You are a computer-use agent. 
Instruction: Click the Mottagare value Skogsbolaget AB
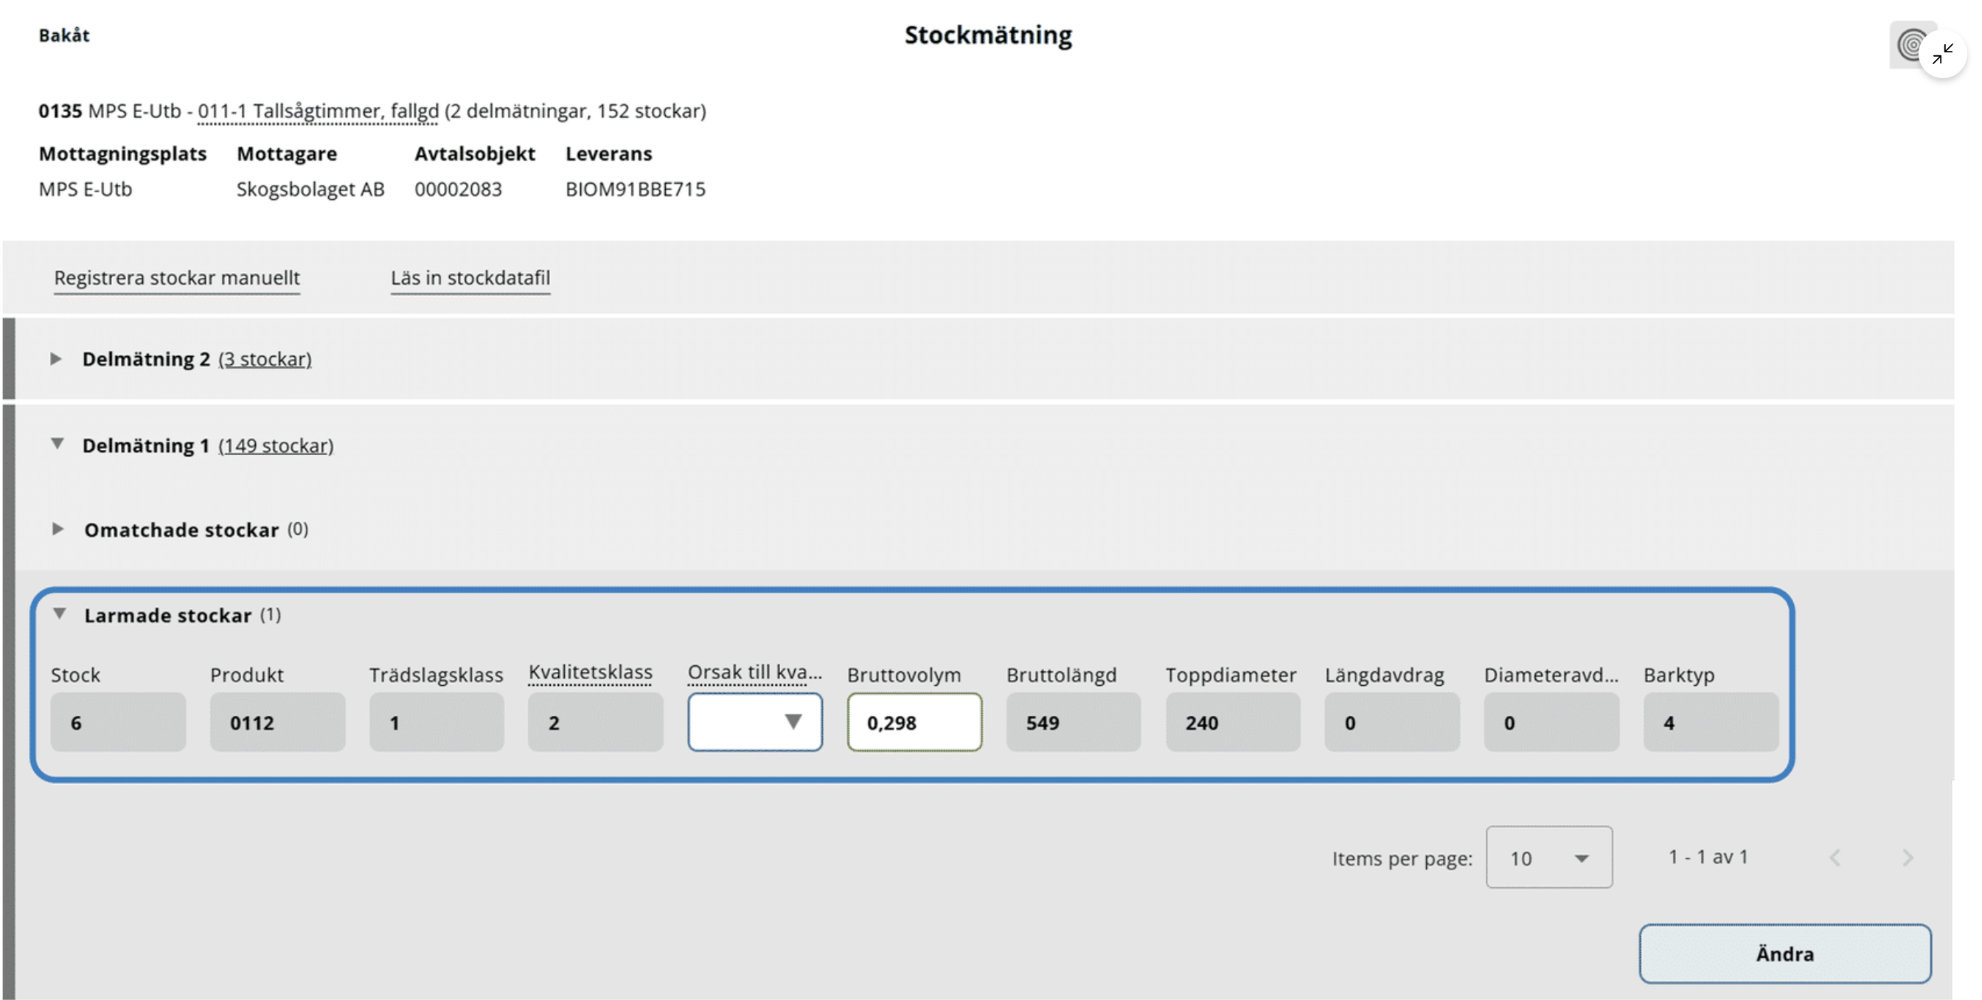310,190
